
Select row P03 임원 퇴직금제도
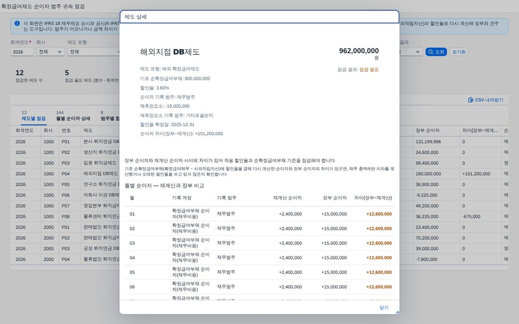[x=259, y=163]
